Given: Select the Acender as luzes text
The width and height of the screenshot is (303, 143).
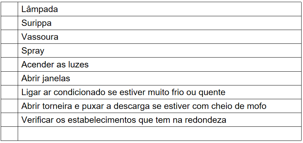Looking at the screenshot, I should tap(55, 65).
